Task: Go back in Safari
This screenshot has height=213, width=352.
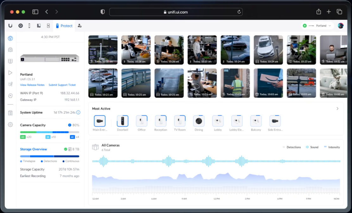Action: [47, 12]
